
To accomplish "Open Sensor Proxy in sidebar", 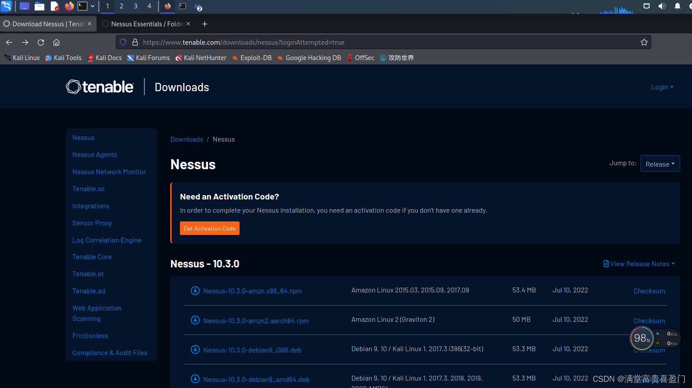I will 92,223.
